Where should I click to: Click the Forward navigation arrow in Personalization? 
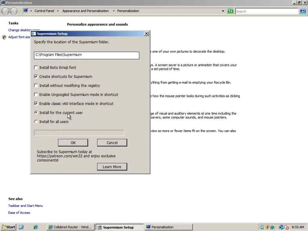[14, 11]
